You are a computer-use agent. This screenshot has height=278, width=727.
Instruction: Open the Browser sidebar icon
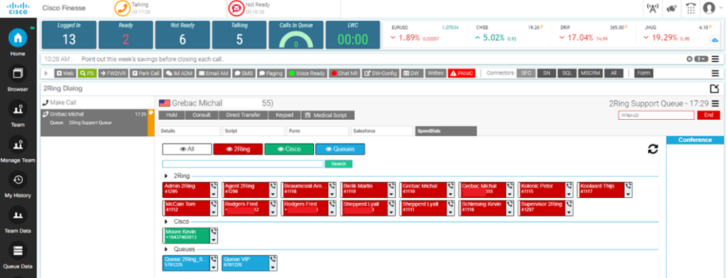(x=18, y=74)
